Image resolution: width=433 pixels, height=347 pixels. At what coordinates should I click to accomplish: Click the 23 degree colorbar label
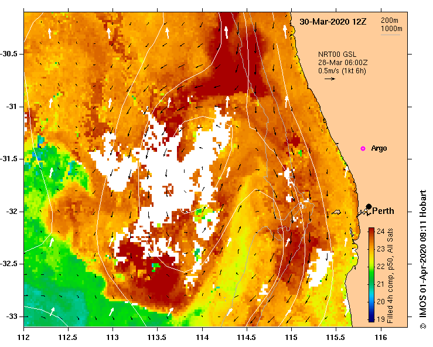(x=381, y=249)
